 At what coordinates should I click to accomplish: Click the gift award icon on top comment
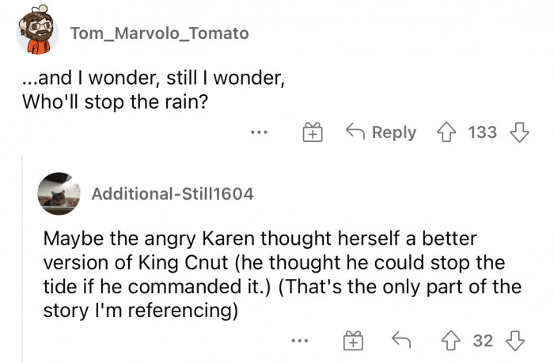[313, 132]
